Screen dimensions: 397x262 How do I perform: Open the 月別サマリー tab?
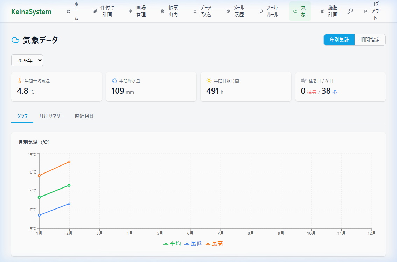[51, 116]
